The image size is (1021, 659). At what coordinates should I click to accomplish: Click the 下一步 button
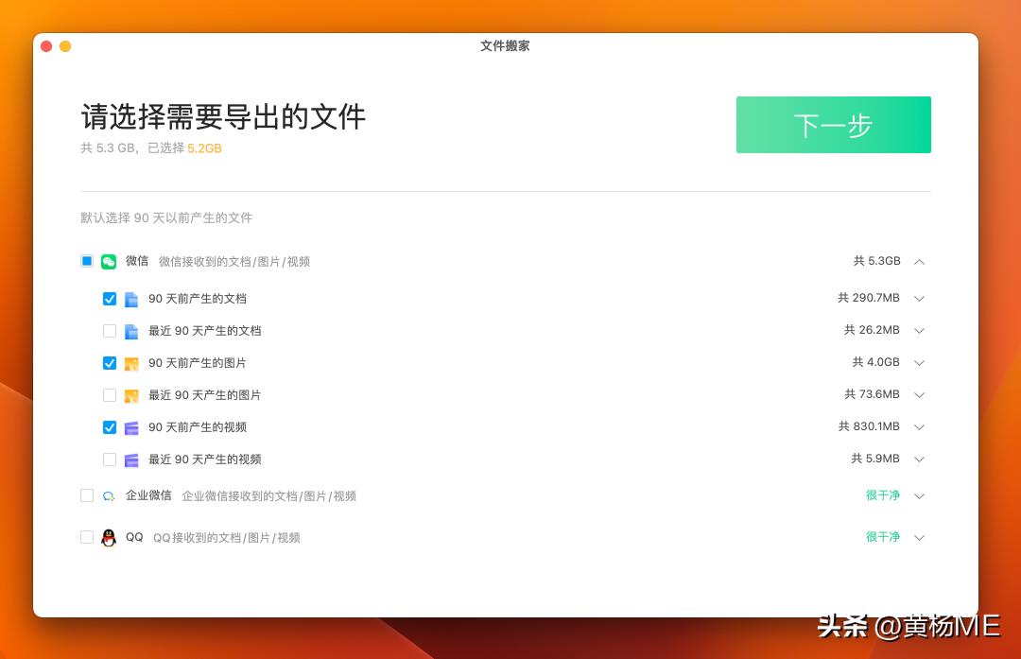pos(833,124)
